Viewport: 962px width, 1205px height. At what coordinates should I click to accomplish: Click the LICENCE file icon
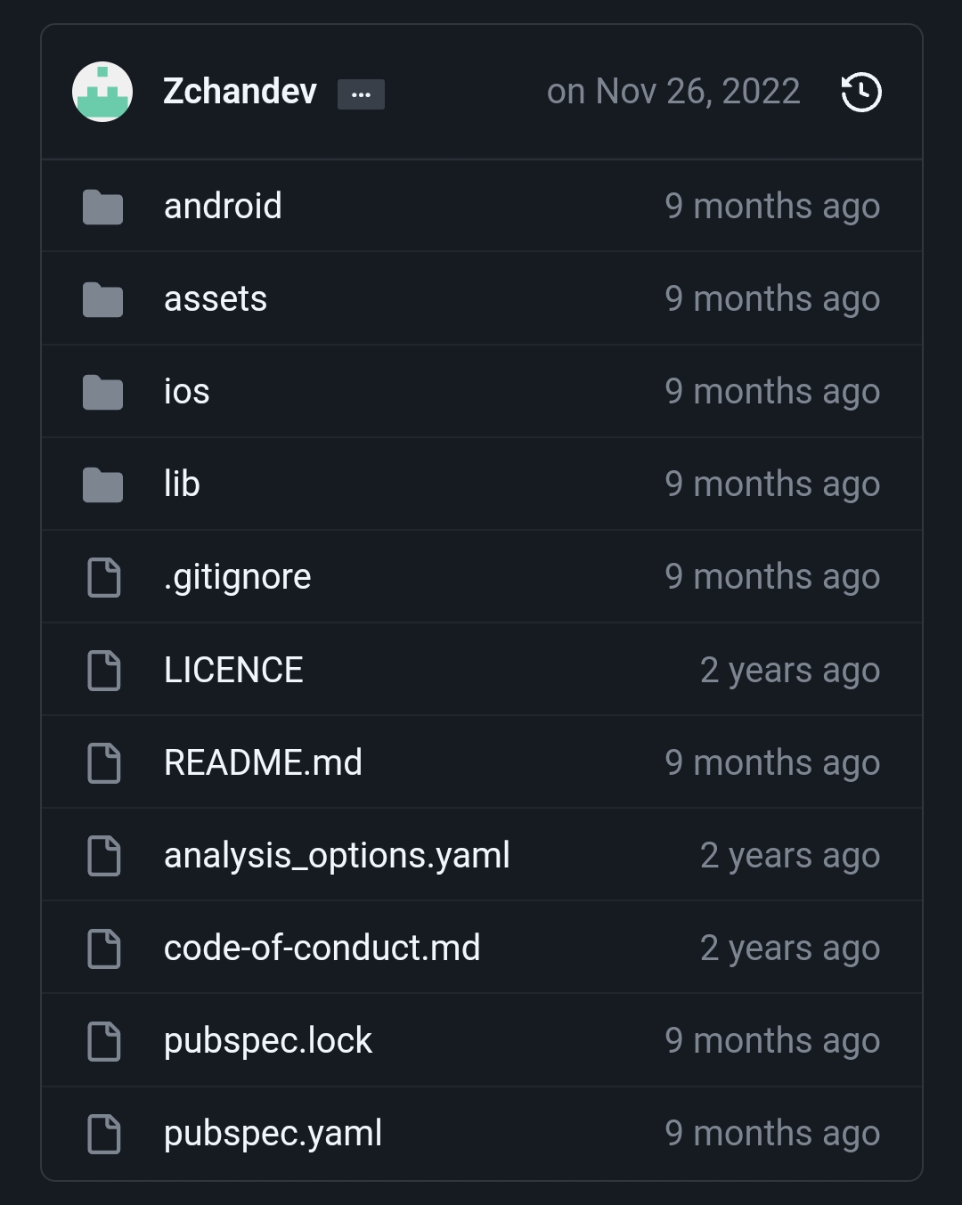coord(104,671)
